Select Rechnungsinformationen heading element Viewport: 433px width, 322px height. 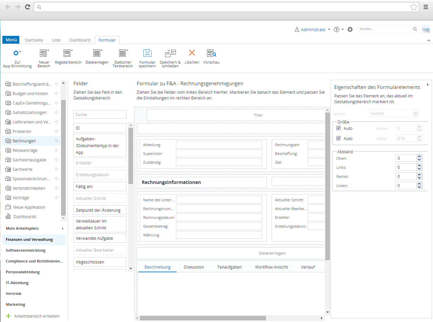(203, 182)
